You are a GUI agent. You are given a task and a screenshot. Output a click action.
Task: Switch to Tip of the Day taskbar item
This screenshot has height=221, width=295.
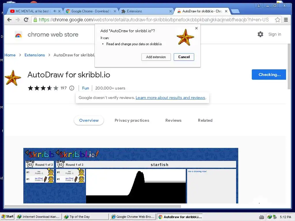tap(86, 217)
